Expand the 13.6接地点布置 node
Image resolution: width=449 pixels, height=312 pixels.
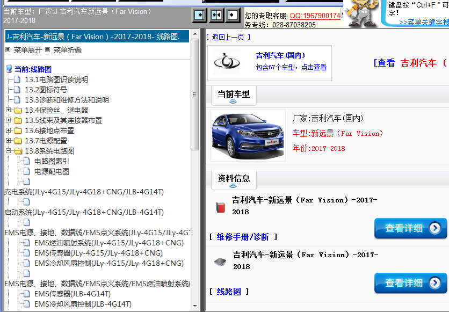(x=8, y=130)
